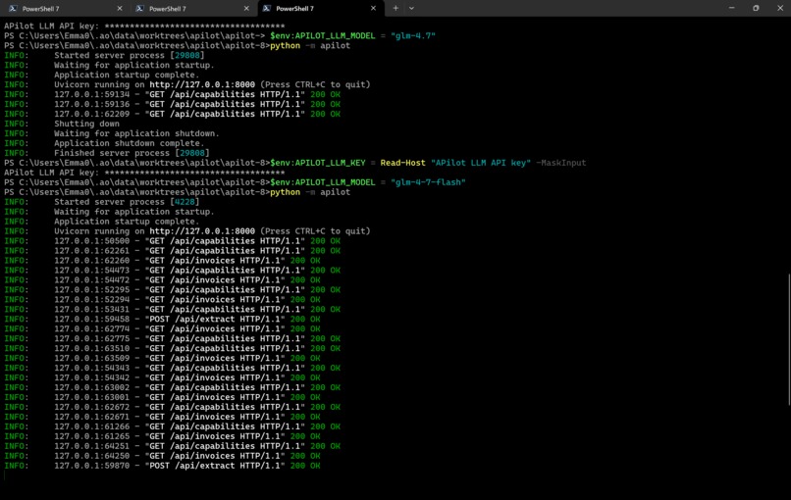Viewport: 791px width, 500px height.
Task: Click the "-MaskInput" parameter text
Action: [561, 163]
